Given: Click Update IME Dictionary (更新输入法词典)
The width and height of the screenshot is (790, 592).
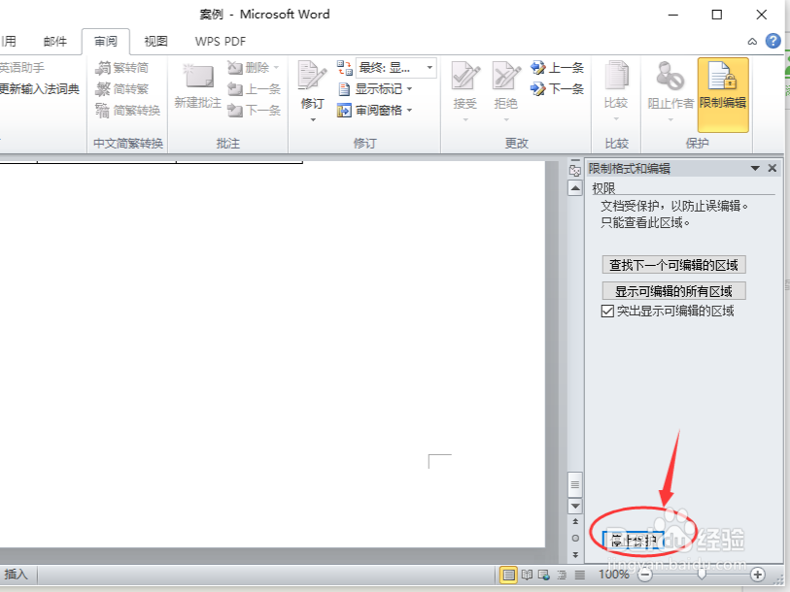Looking at the screenshot, I should pos(39,89).
